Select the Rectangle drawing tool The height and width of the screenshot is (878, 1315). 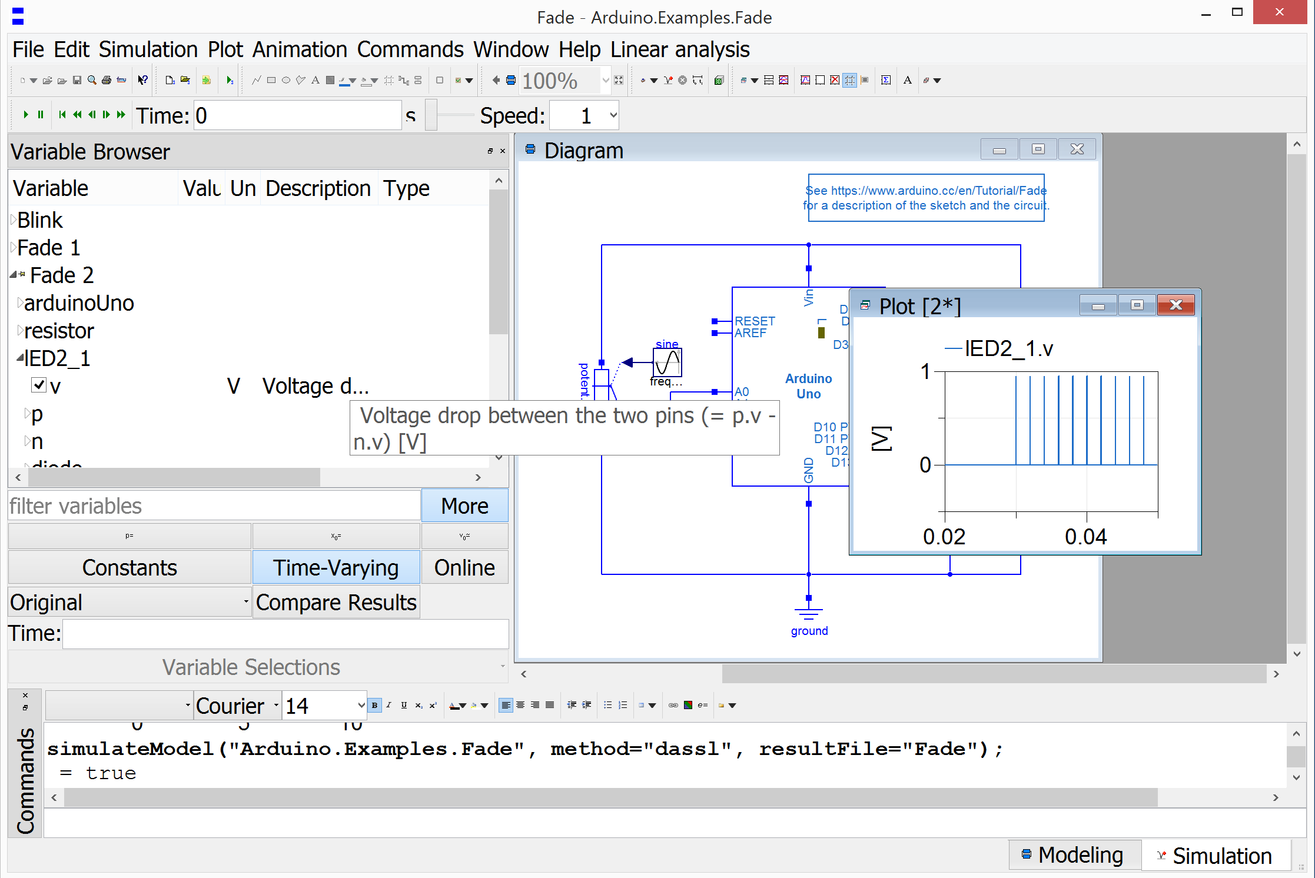click(x=271, y=80)
